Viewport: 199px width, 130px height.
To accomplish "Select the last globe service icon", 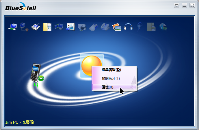I will tap(163, 27).
